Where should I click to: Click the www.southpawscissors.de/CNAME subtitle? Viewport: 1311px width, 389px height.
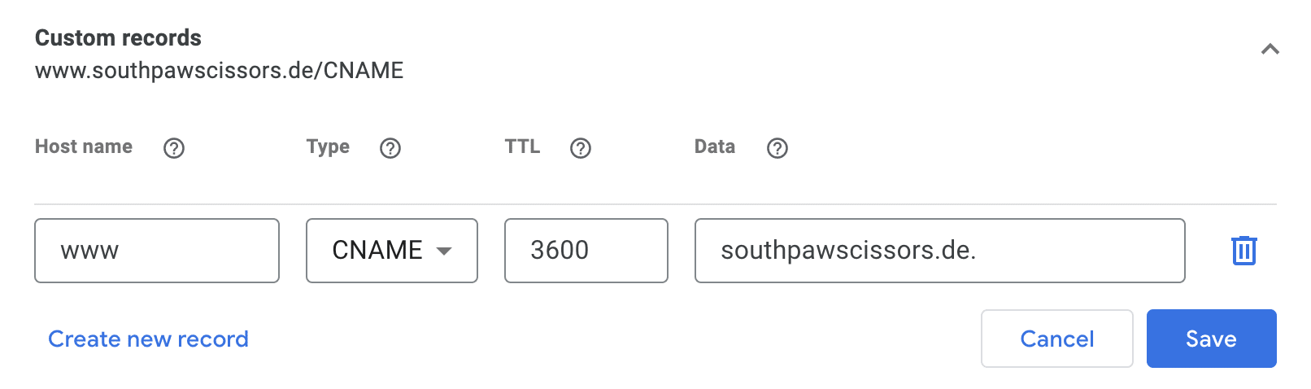[219, 71]
